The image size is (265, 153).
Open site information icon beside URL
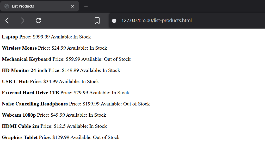coord(114,21)
